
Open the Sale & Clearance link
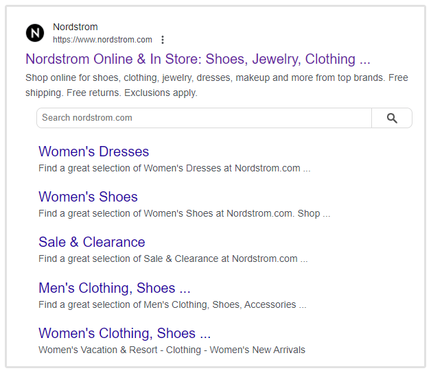coord(92,242)
